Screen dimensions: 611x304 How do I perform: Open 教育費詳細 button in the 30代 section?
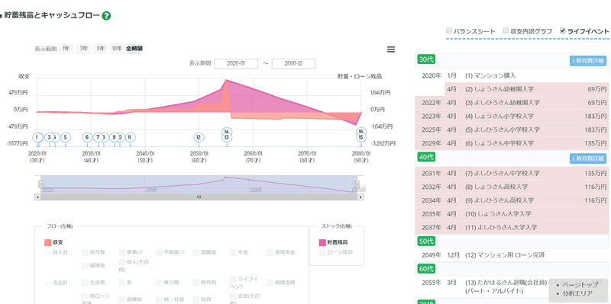tap(588, 61)
